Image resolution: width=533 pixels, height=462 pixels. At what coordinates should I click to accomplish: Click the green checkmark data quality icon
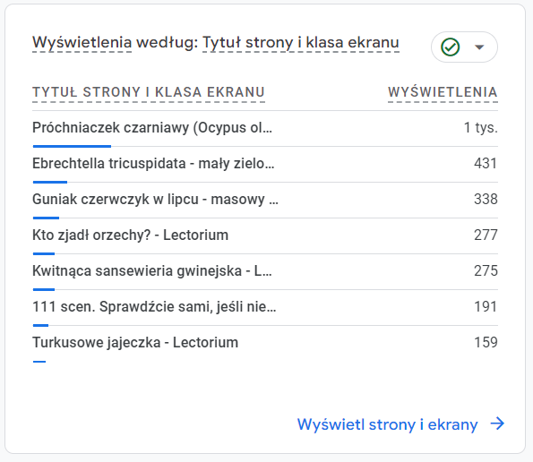click(450, 47)
